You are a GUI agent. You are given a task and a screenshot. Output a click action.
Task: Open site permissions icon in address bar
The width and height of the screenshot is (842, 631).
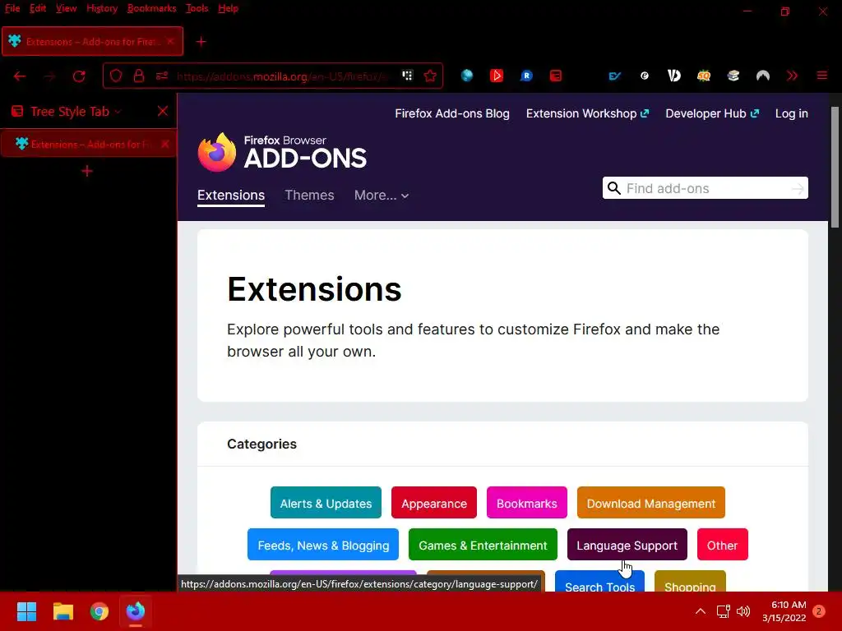coord(162,76)
